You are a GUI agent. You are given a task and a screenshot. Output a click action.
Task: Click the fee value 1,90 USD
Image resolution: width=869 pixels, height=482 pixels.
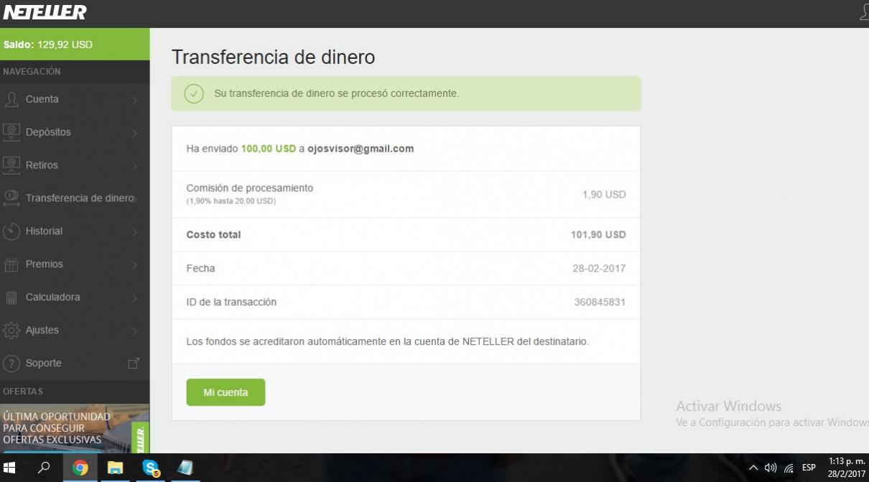tap(604, 195)
